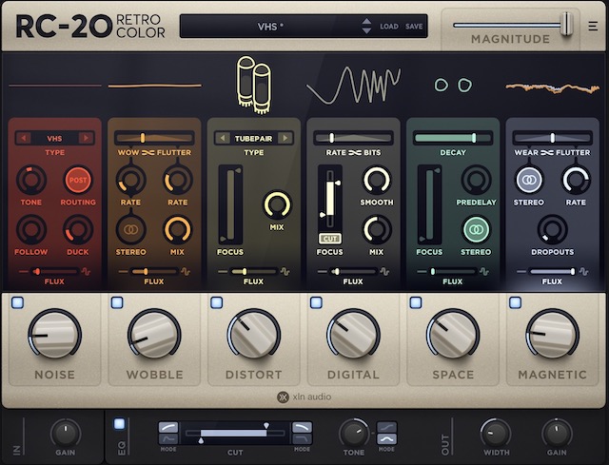The height and width of the screenshot is (465, 609).
Task: Toggle the Space module stereo icon
Action: click(x=476, y=229)
